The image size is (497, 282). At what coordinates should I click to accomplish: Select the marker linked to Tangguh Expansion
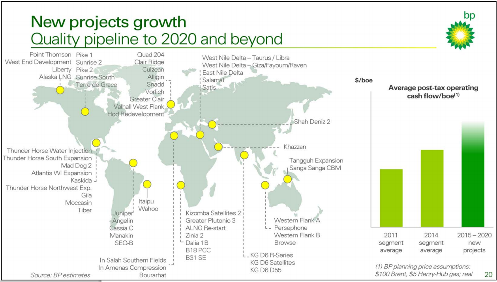288,179
